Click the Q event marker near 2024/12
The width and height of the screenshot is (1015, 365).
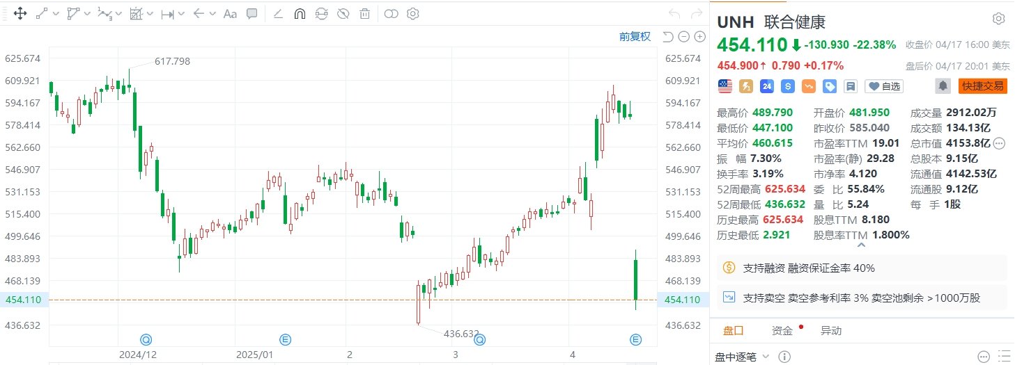[x=146, y=339]
